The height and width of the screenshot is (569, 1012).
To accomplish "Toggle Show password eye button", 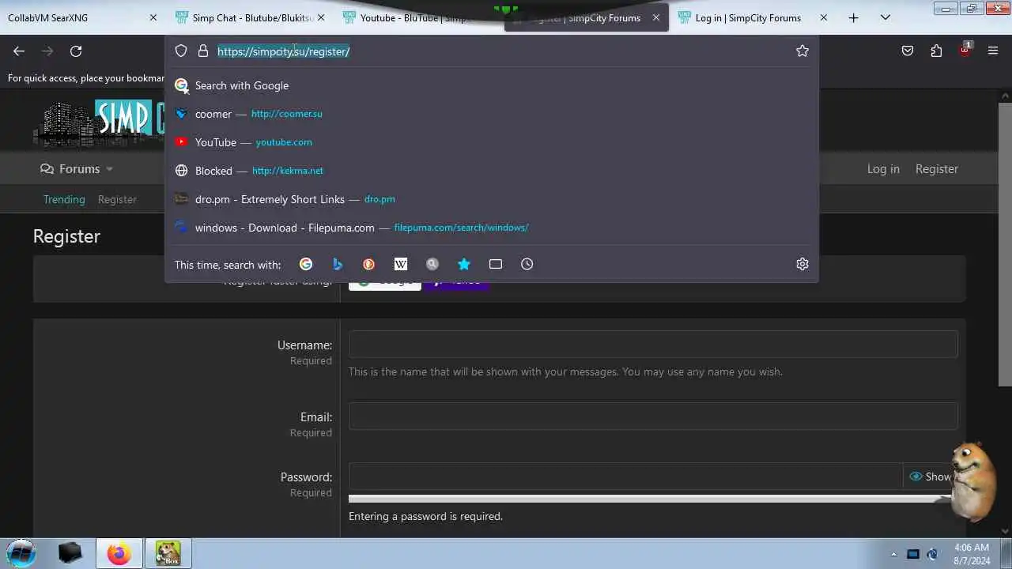I will (x=931, y=477).
